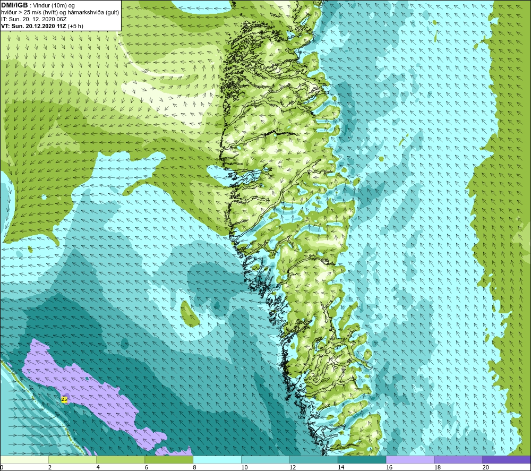Click the legend scale label 8
Screen dimensions: 531x471
195,467
